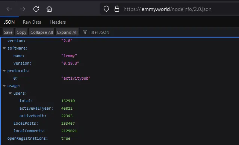This screenshot has height=145, width=239.
Task: Click the localPosts key label
Action: tap(26, 123)
